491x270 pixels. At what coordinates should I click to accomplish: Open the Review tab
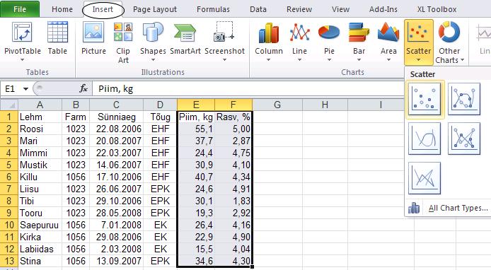click(x=299, y=9)
